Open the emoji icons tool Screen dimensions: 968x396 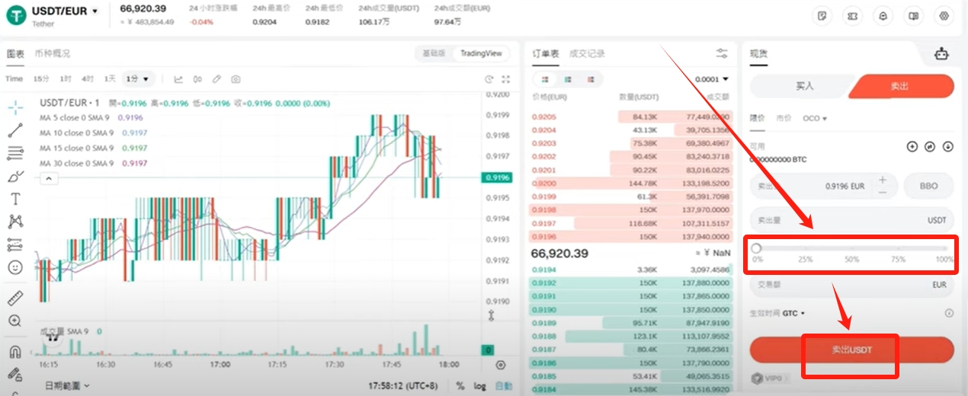tap(14, 267)
